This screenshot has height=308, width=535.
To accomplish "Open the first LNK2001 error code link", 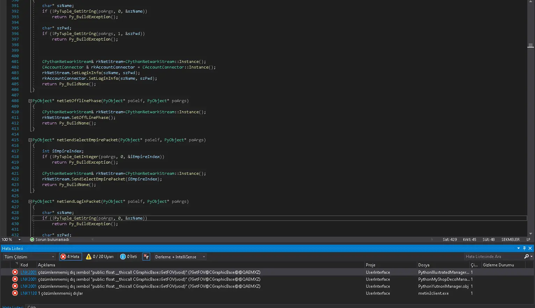I will point(28,272).
